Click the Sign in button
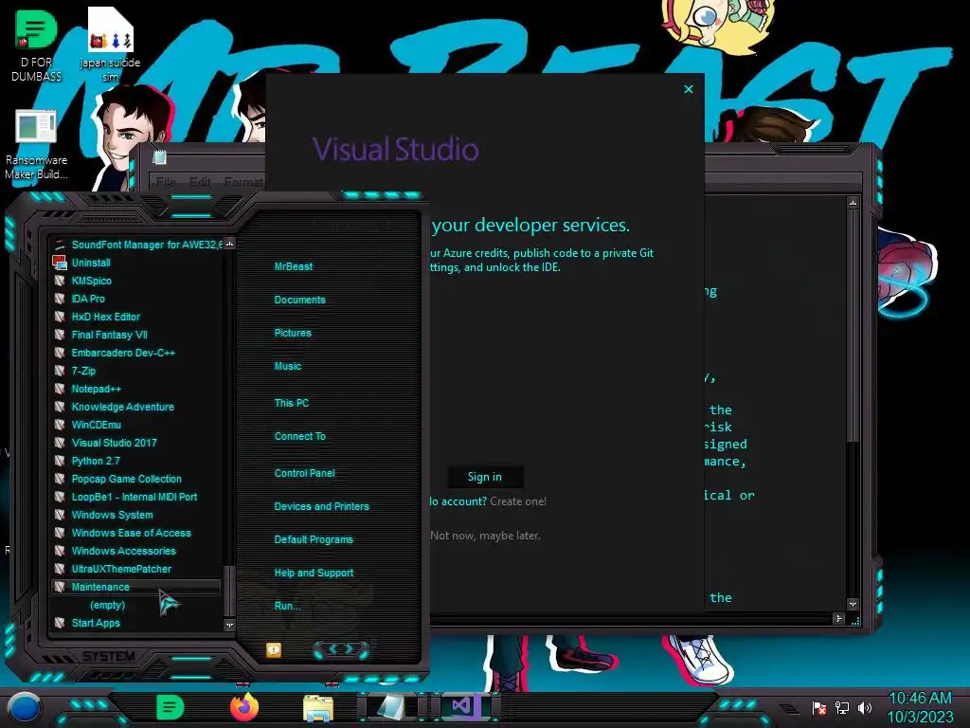Viewport: 970px width, 728px height. pos(485,477)
